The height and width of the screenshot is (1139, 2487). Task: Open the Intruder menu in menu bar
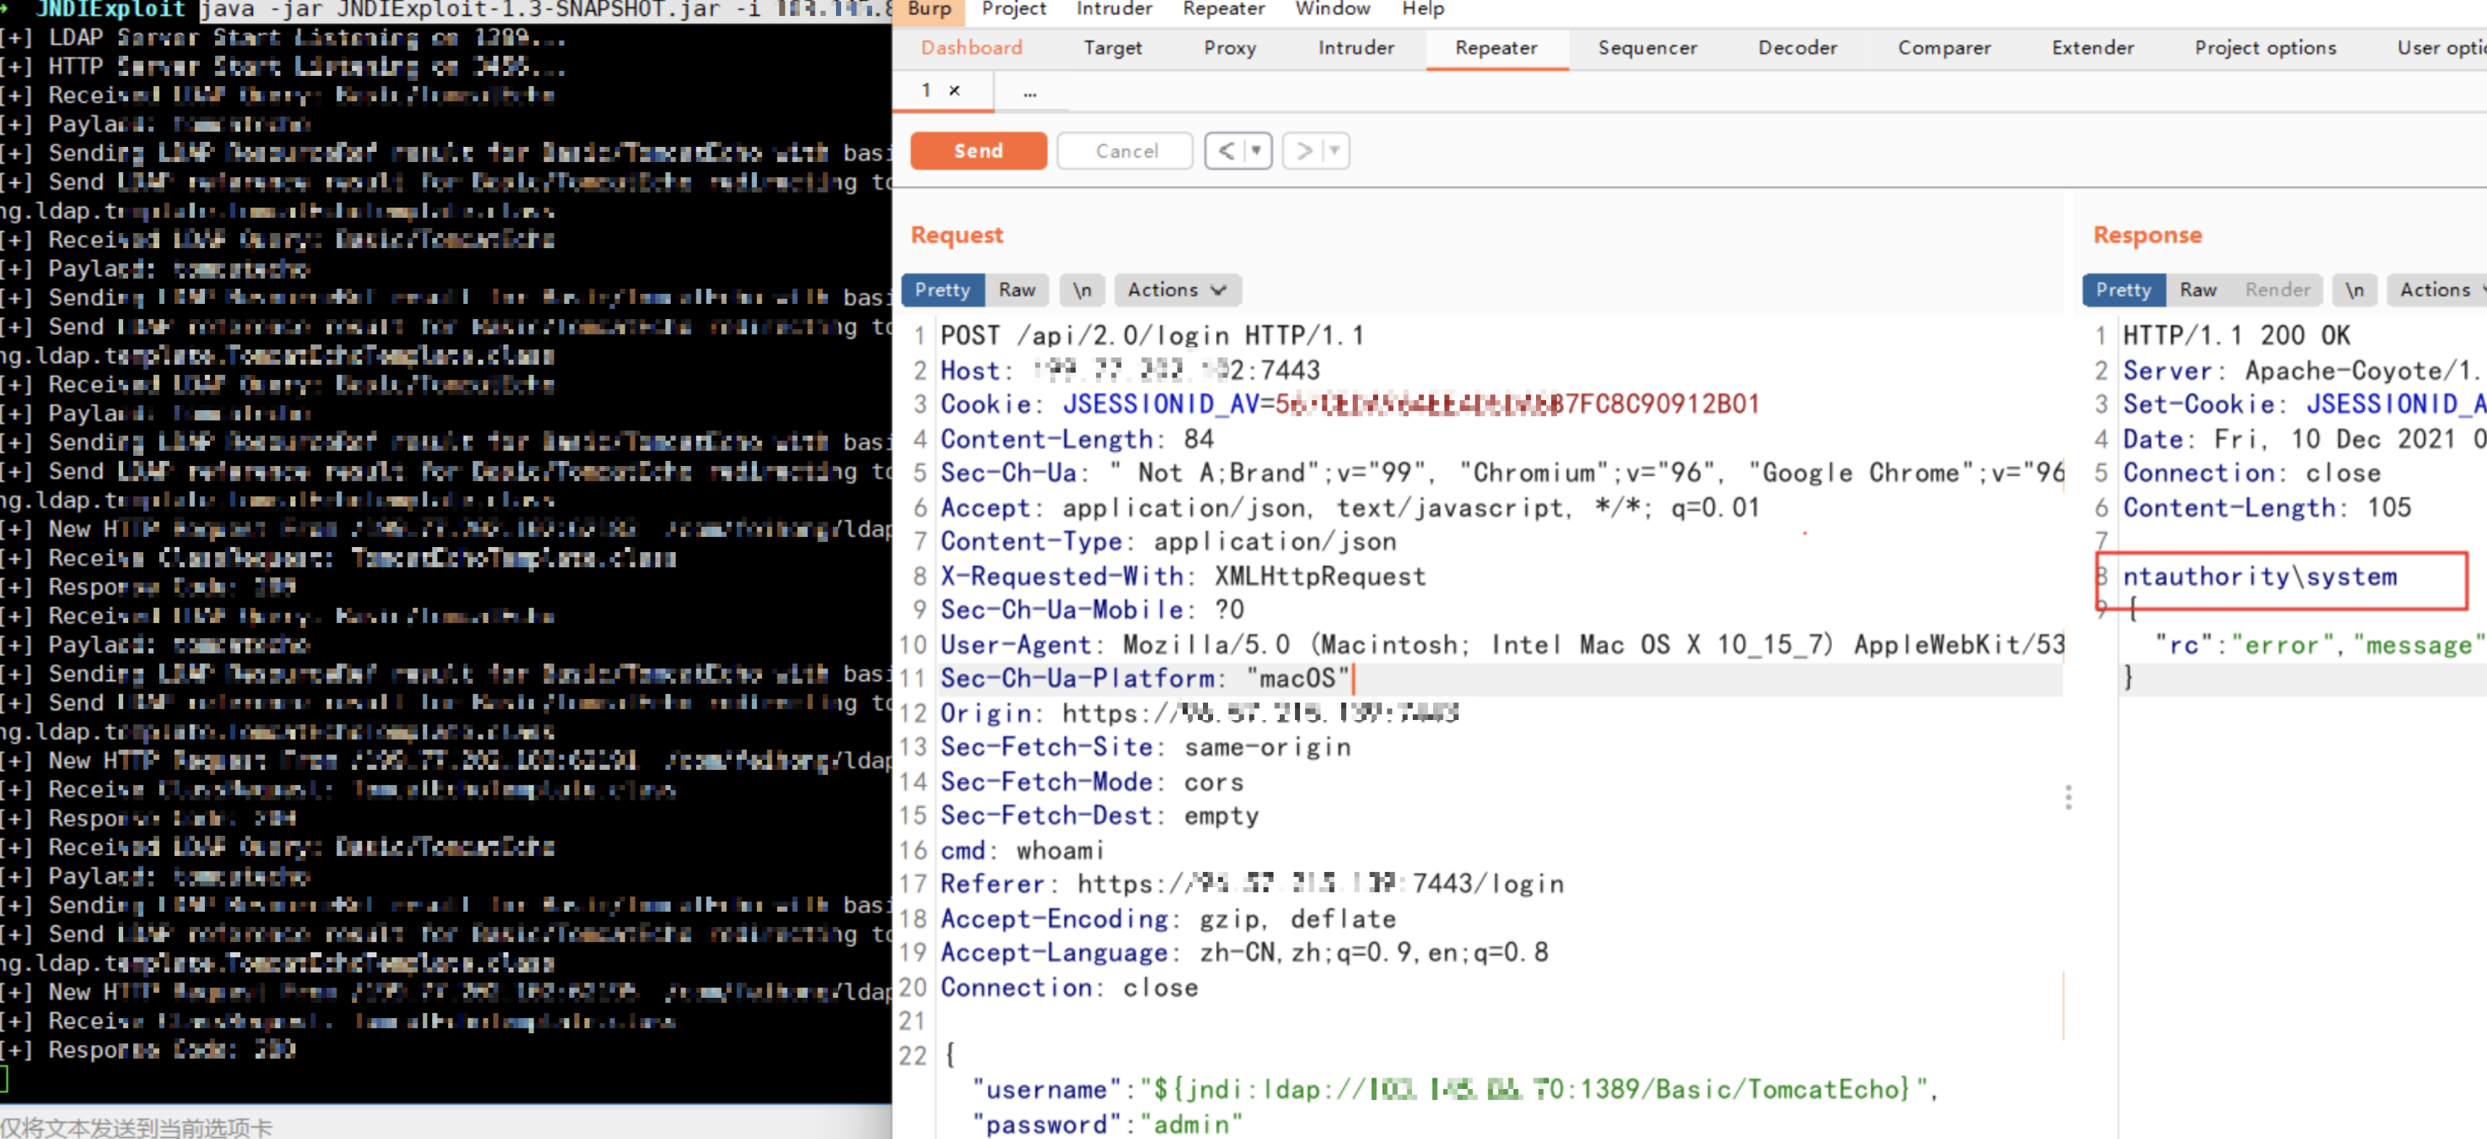click(x=1113, y=9)
